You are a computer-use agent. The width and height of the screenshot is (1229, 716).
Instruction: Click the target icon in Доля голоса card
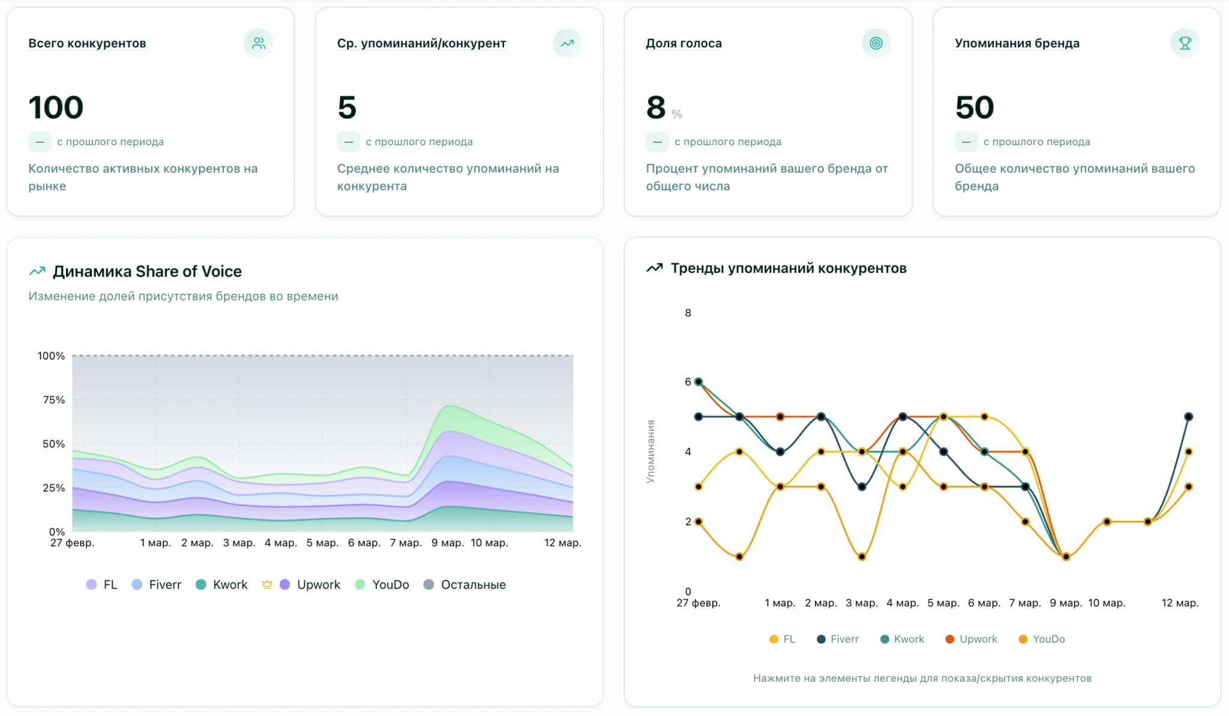tap(876, 43)
